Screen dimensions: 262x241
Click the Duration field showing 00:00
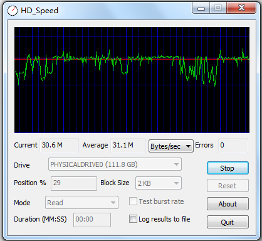pos(92,220)
